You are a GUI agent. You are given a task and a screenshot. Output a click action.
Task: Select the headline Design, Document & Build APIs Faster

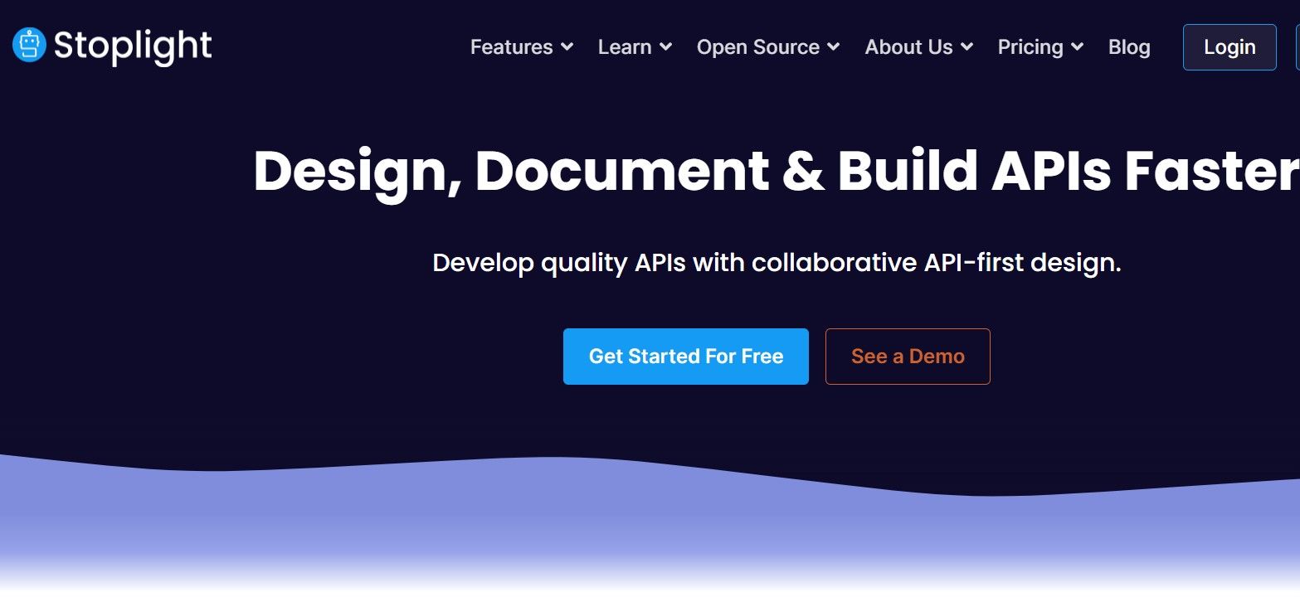pyautogui.click(x=777, y=172)
